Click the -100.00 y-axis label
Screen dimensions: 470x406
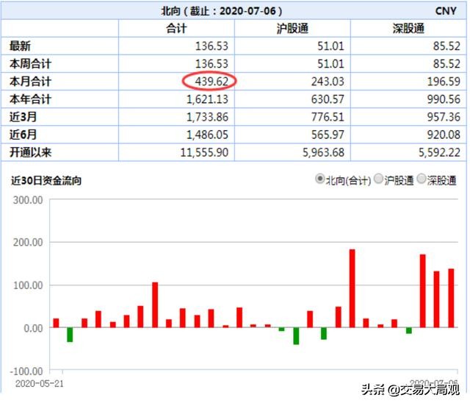coord(26,371)
